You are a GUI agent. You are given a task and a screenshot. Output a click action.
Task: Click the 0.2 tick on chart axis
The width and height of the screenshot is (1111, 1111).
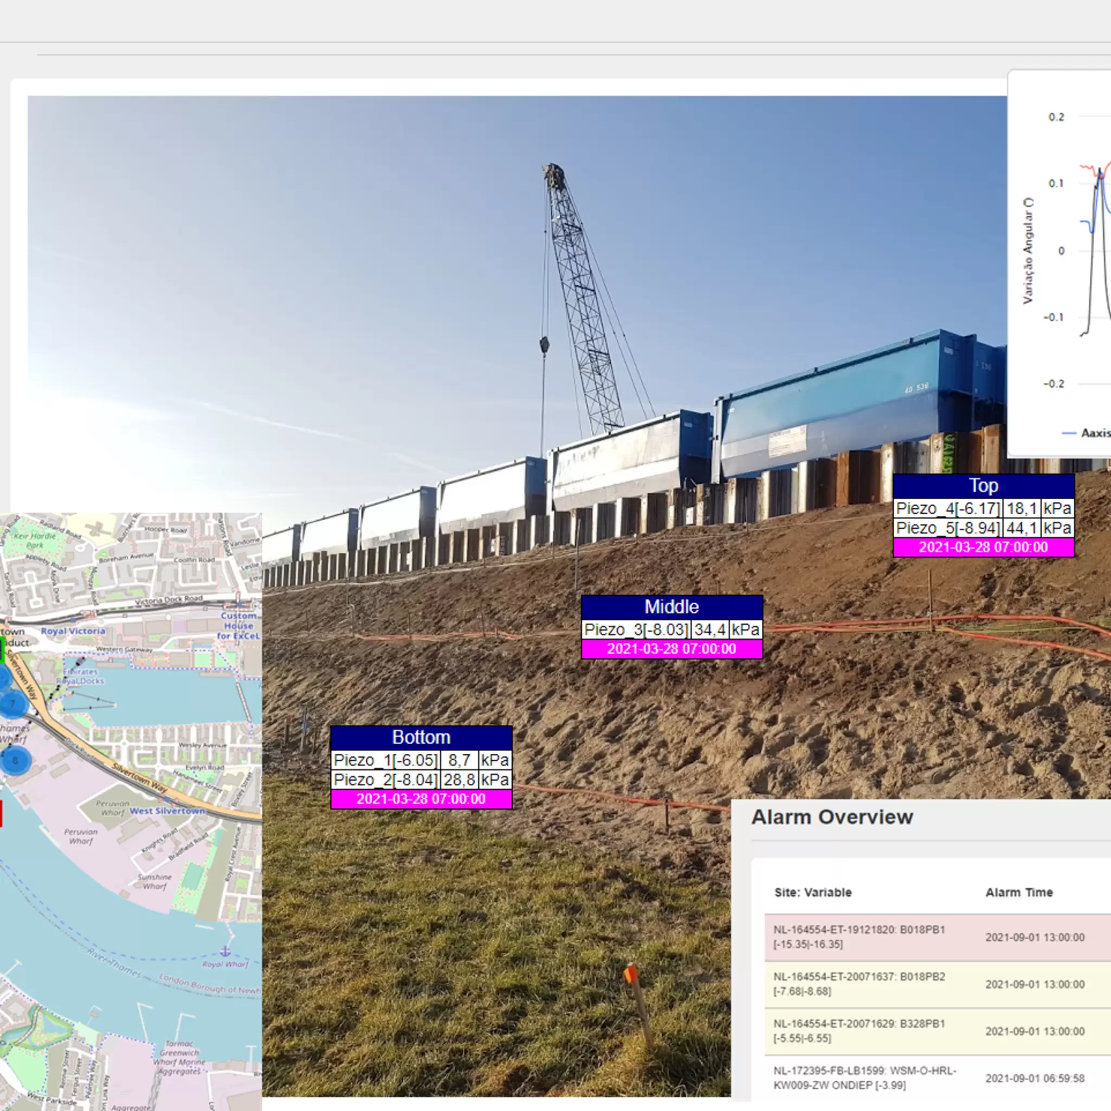click(x=1056, y=117)
